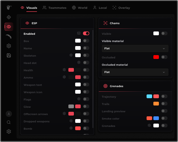This screenshot has height=142, width=178.
Task: Open the Overlay tab
Action: [x=121, y=8]
